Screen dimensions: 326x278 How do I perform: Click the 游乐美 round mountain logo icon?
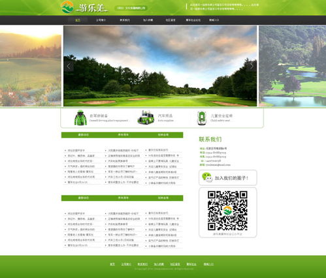click(x=67, y=7)
